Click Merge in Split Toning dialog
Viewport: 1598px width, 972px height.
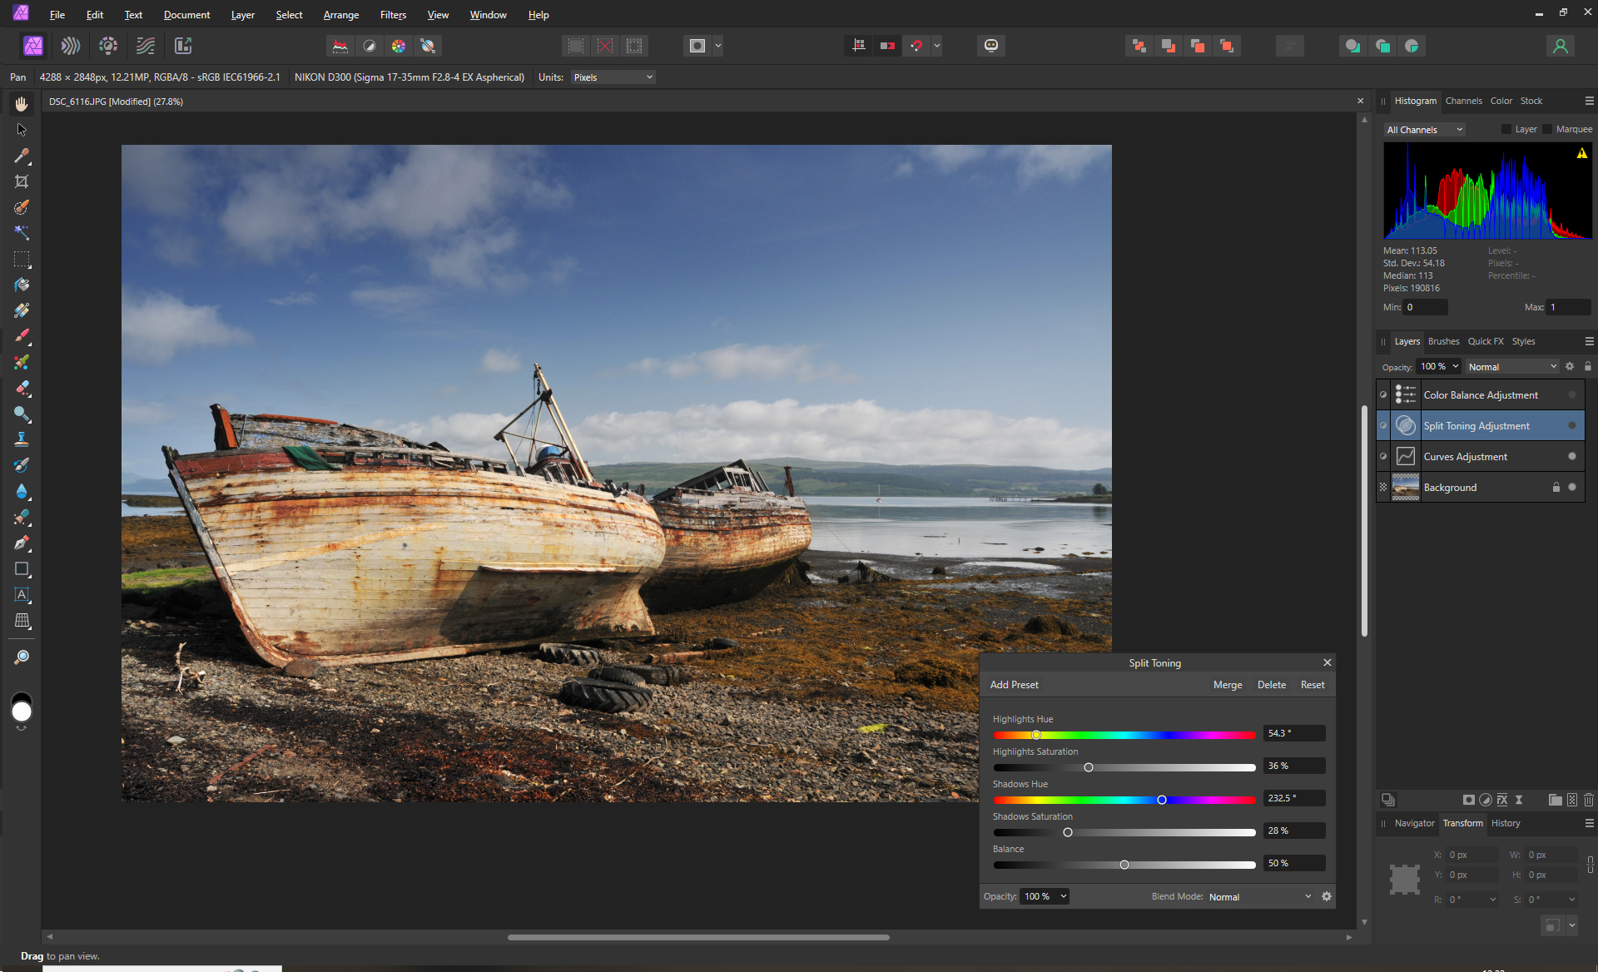click(1228, 685)
